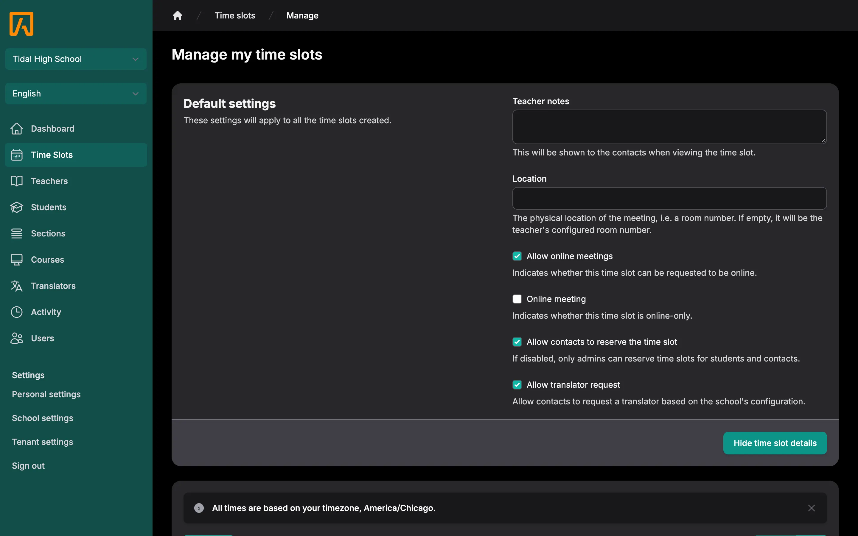Open Students in sidebar
This screenshot has width=858, height=536.
(x=76, y=207)
